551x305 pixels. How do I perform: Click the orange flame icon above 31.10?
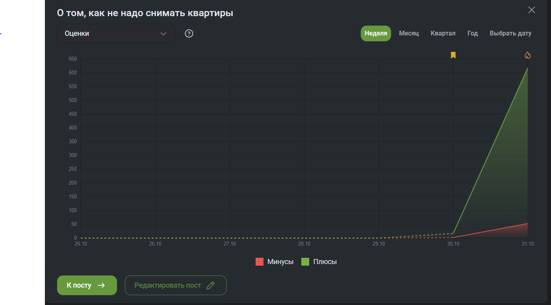pos(528,55)
